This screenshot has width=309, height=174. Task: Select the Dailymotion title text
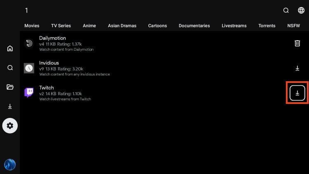(52, 38)
